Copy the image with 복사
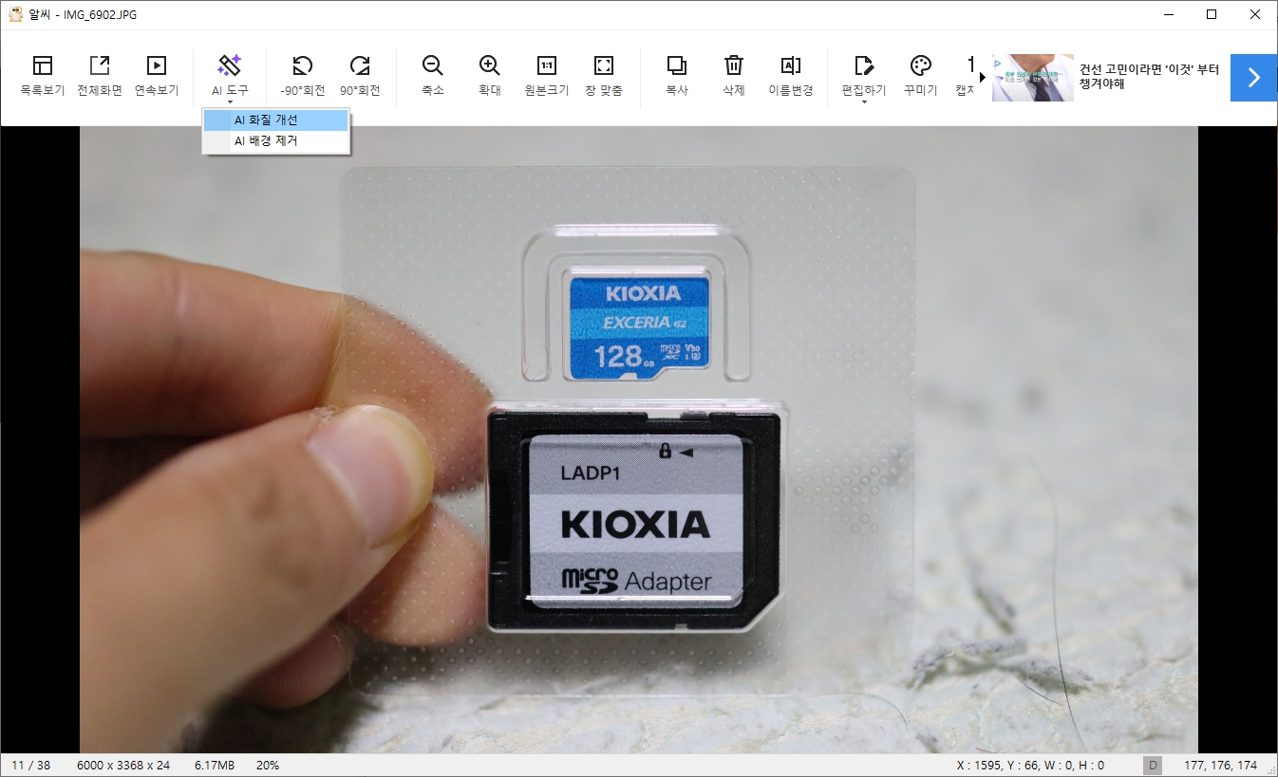Image resolution: width=1278 pixels, height=777 pixels. [677, 76]
